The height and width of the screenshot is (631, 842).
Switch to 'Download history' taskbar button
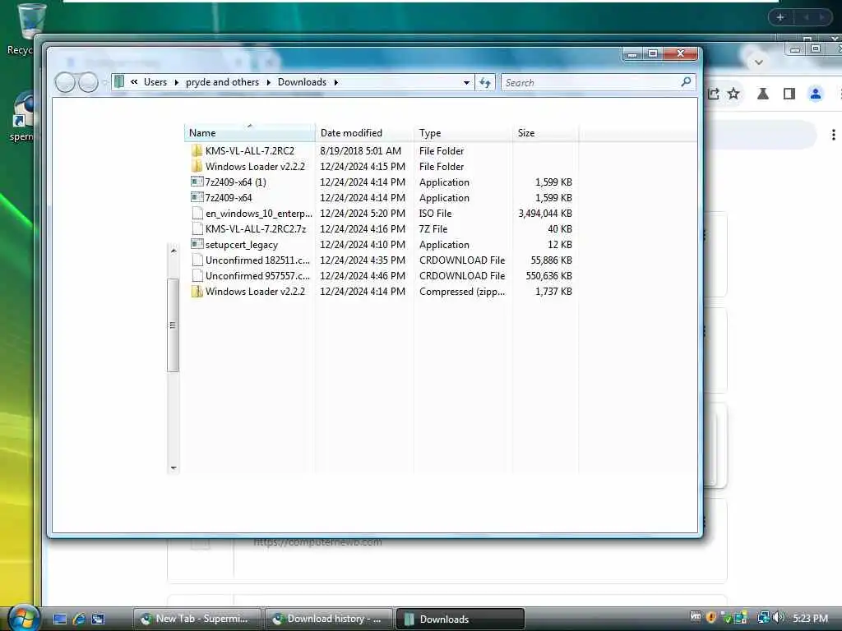329,619
